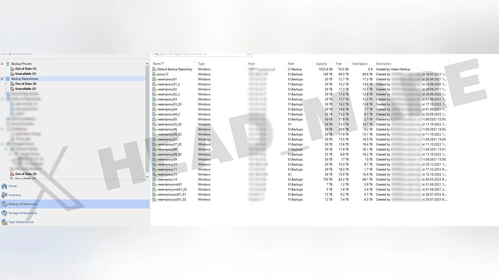Select the veeamproxy02_2 row name
Image resolution: width=499 pixels, height=280 pixels.
(169, 94)
